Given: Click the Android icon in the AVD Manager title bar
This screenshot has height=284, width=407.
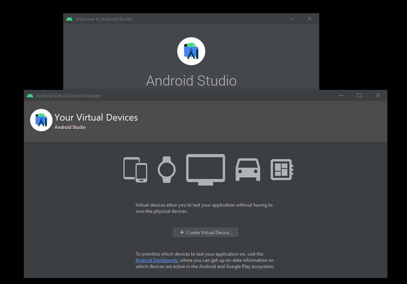Looking at the screenshot, I should click(x=30, y=95).
